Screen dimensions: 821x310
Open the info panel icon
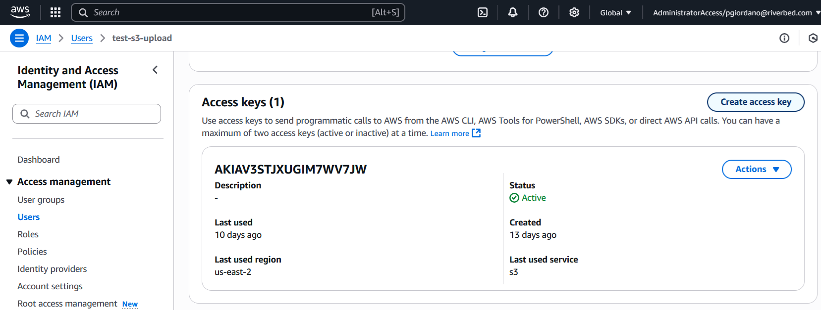[784, 38]
